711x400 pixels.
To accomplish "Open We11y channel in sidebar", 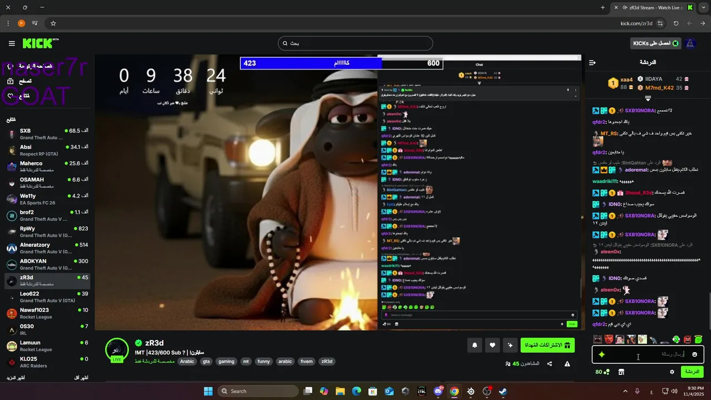I will 47,199.
